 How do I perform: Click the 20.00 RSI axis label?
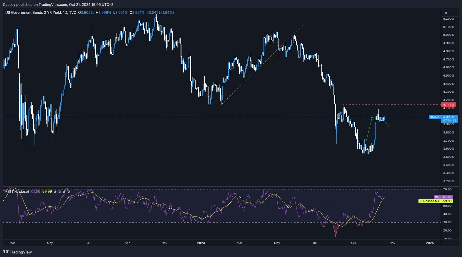click(x=448, y=231)
